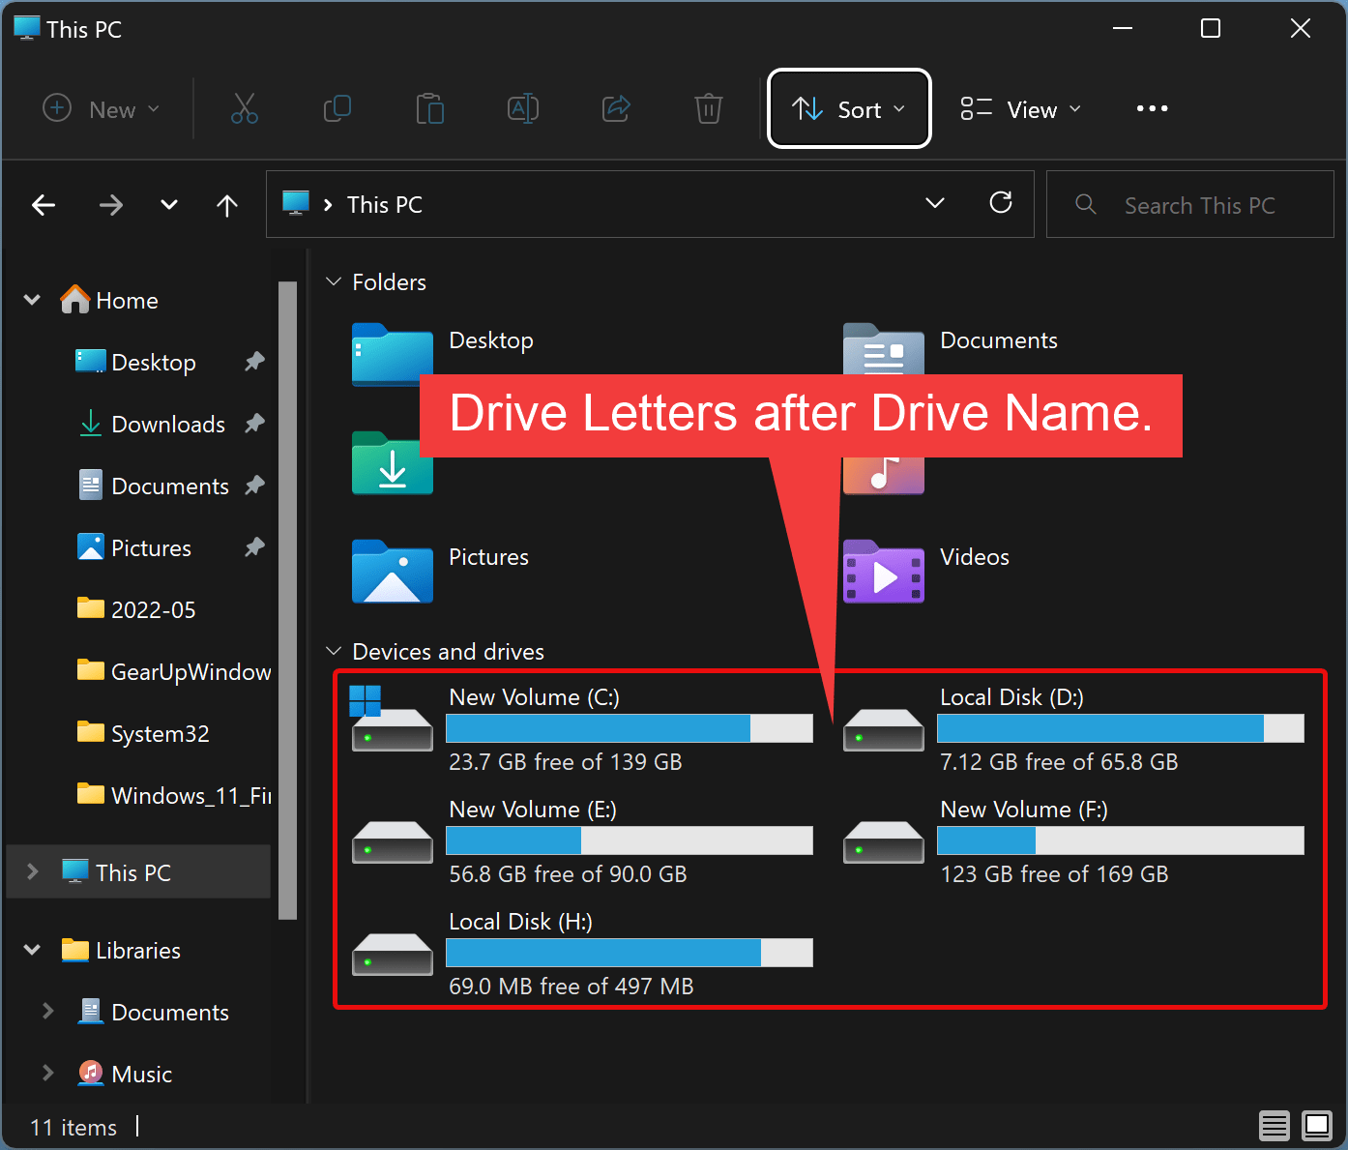Viewport: 1348px width, 1150px height.
Task: Expand the Libraries tree item
Action: (x=31, y=950)
